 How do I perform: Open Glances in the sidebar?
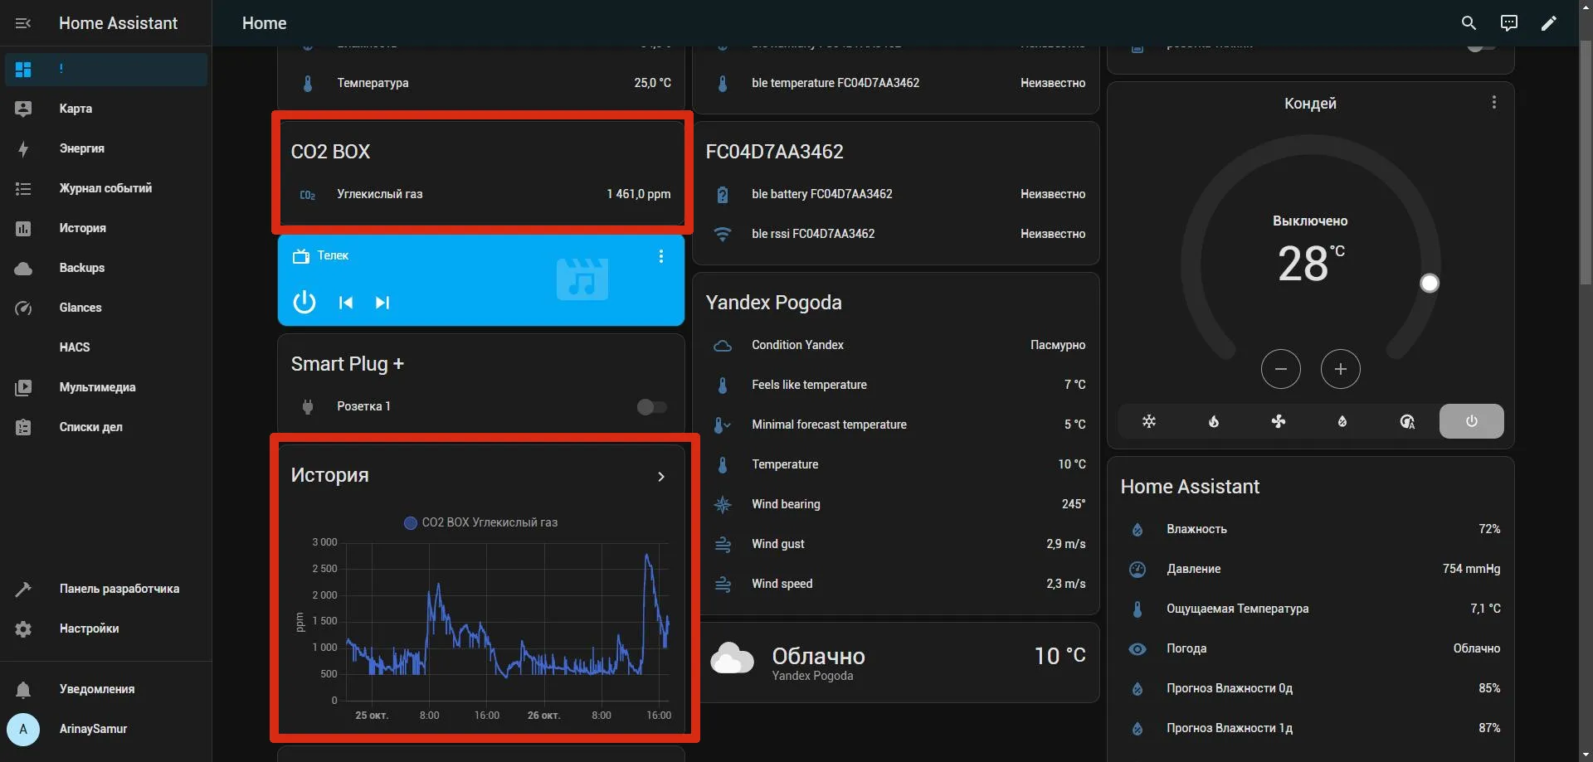tap(106, 308)
